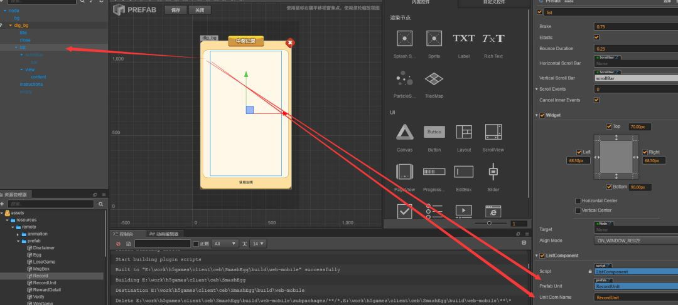Open the console font size 14 dropdown
The image size is (678, 305).
pos(259,244)
